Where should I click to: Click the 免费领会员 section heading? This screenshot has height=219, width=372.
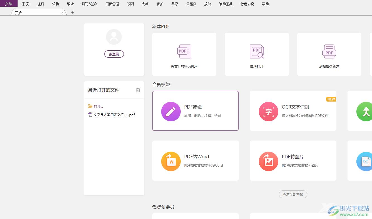tap(163, 207)
